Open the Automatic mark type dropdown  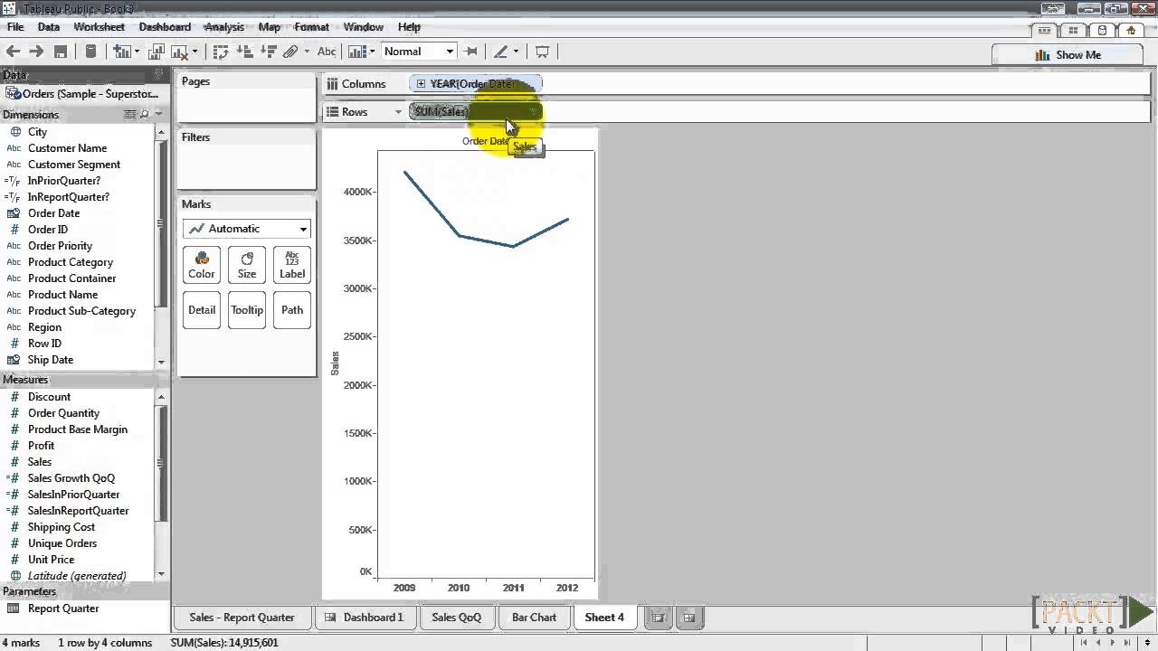tap(247, 229)
